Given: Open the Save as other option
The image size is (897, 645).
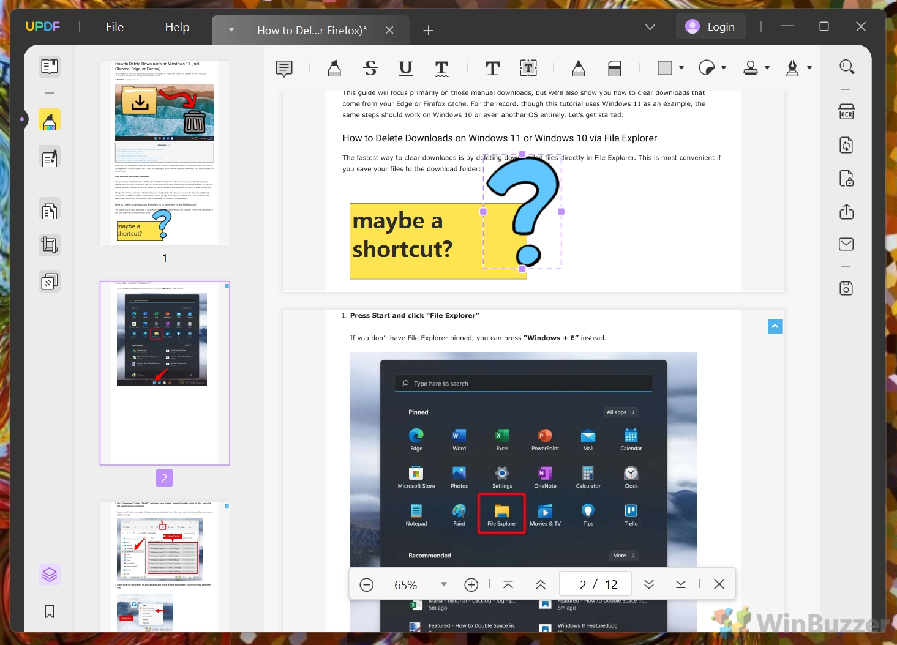Looking at the screenshot, I should click(847, 288).
